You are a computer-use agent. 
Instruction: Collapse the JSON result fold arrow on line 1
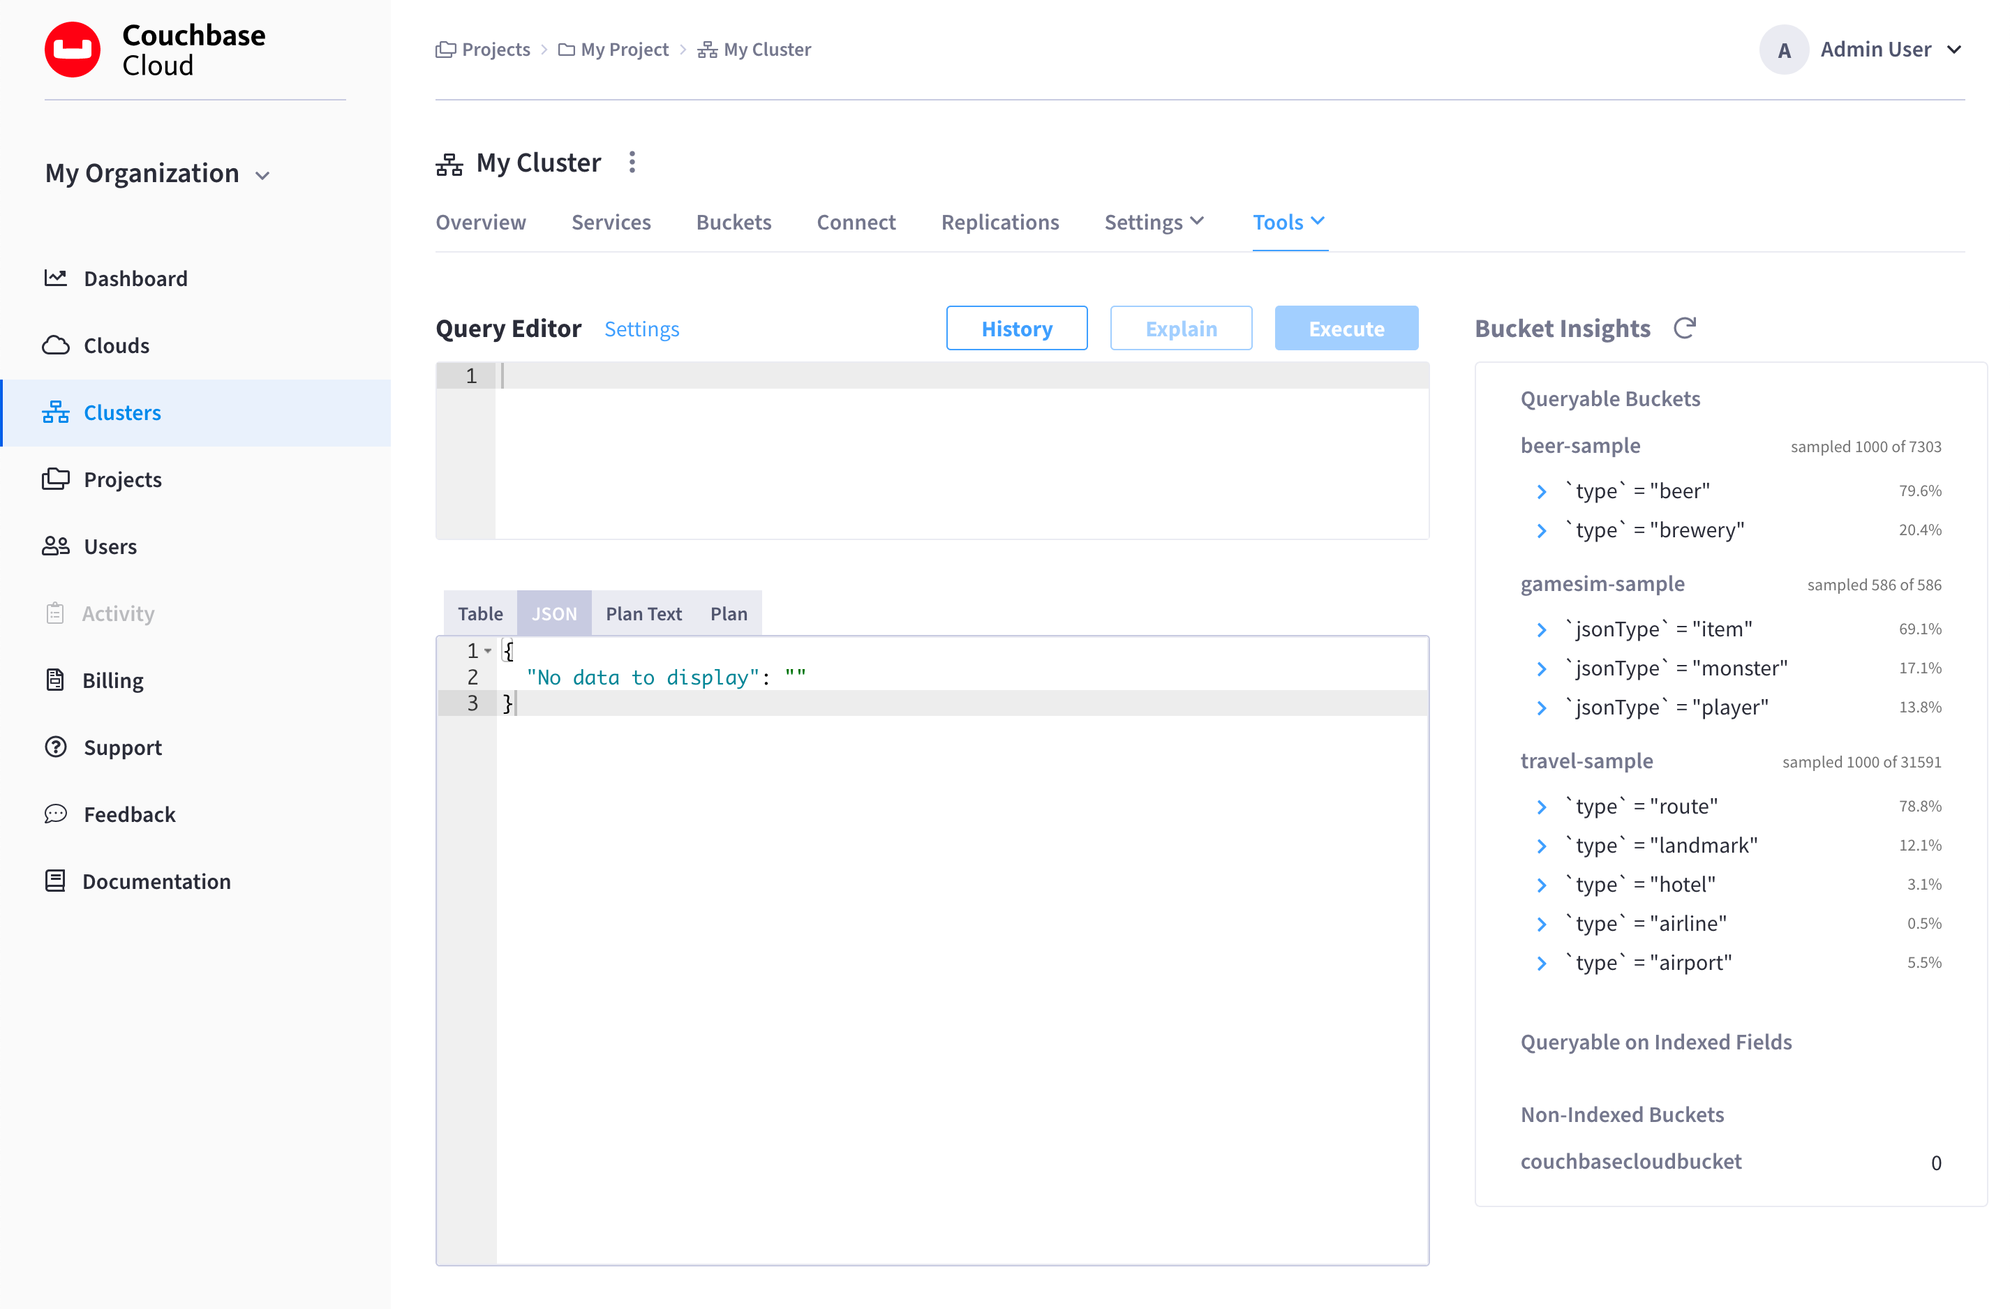(488, 651)
